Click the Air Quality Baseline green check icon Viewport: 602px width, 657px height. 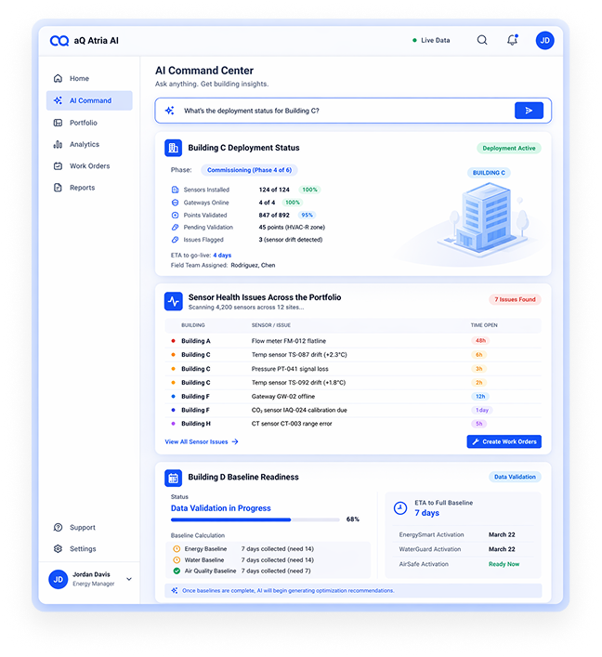click(x=177, y=571)
